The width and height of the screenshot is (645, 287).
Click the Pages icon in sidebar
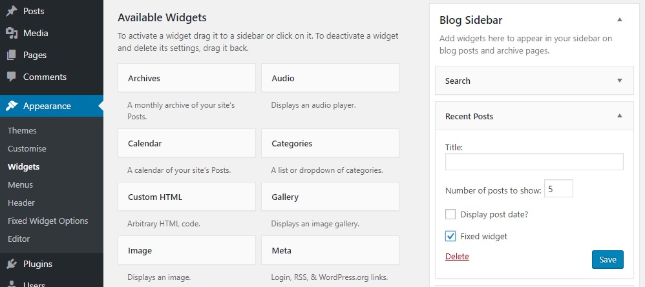tap(12, 55)
